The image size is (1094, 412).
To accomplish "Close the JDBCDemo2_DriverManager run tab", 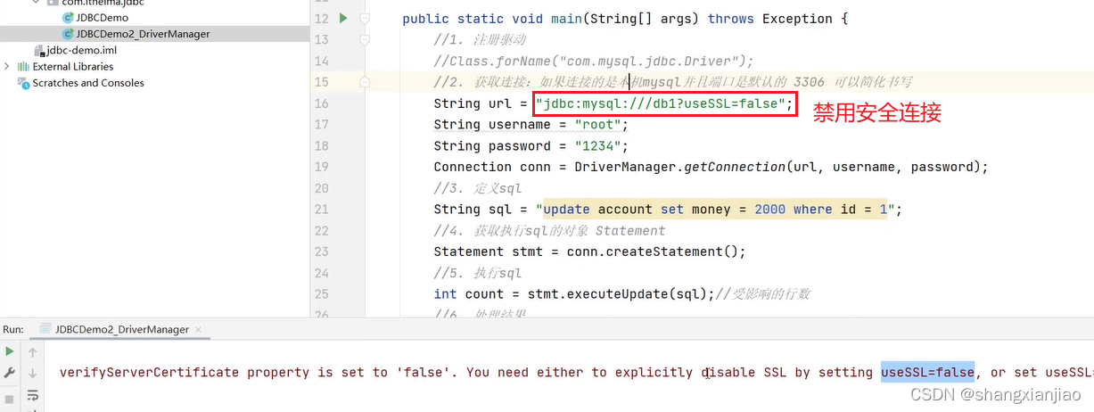I will (x=199, y=330).
